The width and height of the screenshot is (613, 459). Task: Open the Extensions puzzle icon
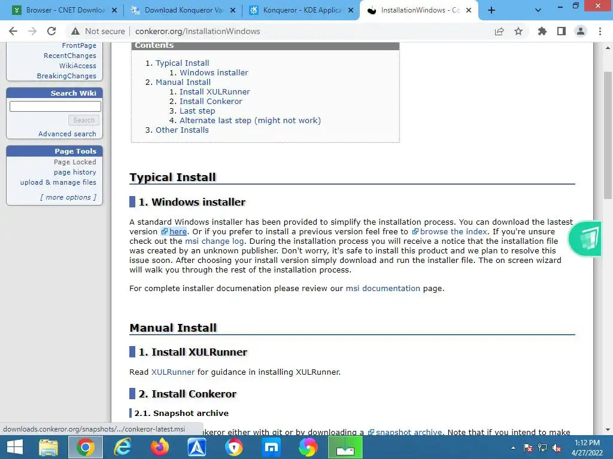(x=542, y=31)
